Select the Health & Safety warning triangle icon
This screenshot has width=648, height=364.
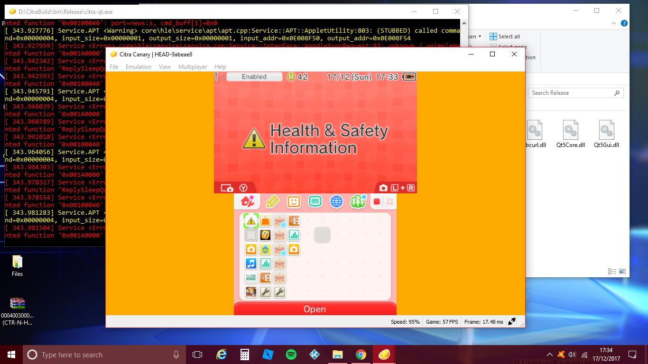point(251,220)
